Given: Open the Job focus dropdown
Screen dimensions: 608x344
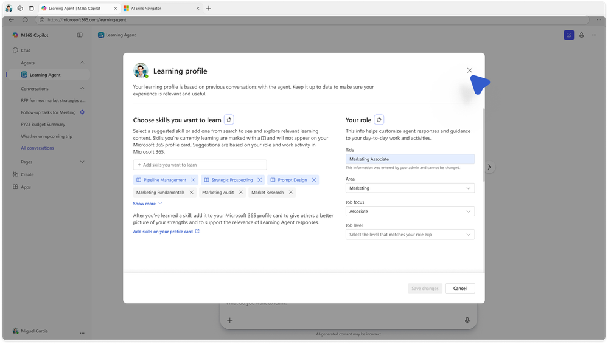Looking at the screenshot, I should tap(410, 212).
